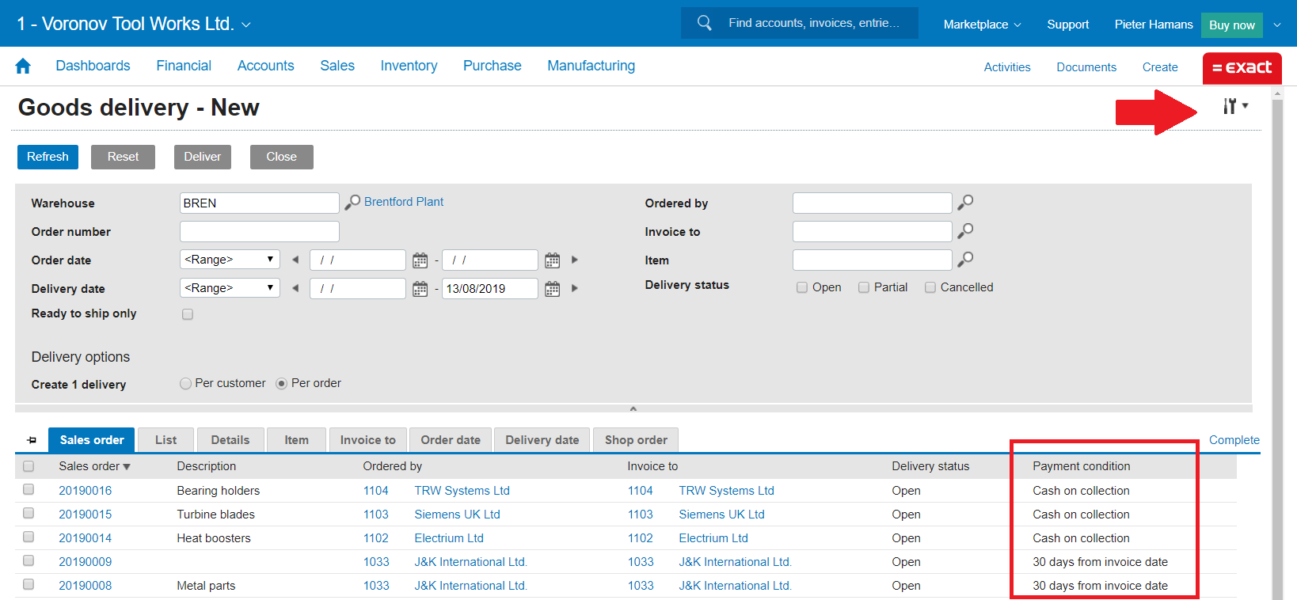Click the Exact logo
Viewport: 1297px width, 600px height.
click(x=1242, y=68)
